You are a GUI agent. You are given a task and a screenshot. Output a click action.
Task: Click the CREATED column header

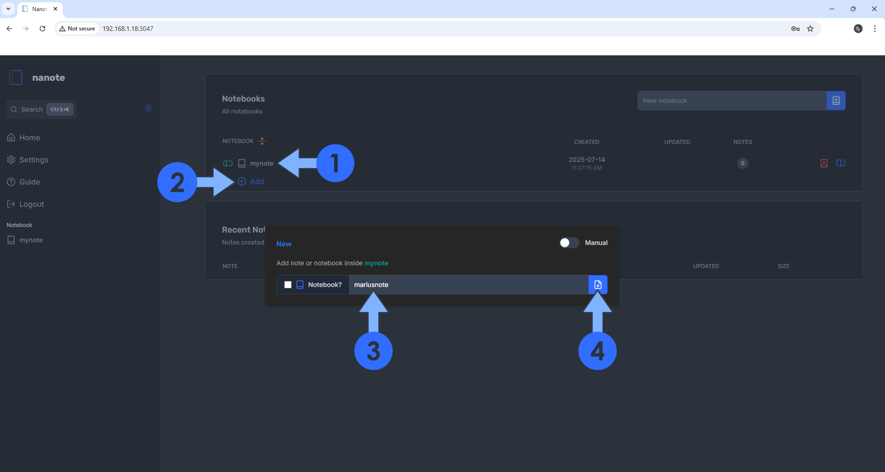click(x=586, y=142)
